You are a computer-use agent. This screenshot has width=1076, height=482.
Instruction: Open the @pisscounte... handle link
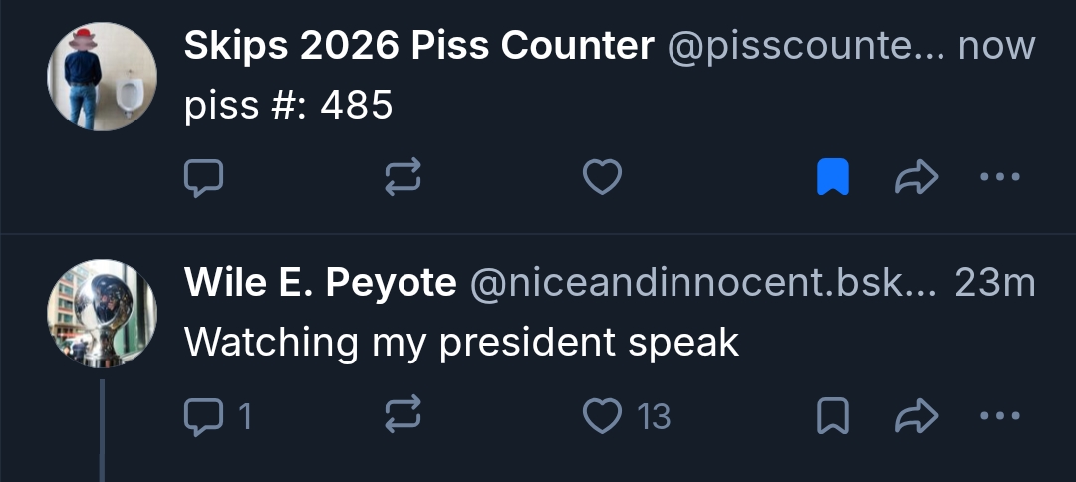[x=805, y=46]
